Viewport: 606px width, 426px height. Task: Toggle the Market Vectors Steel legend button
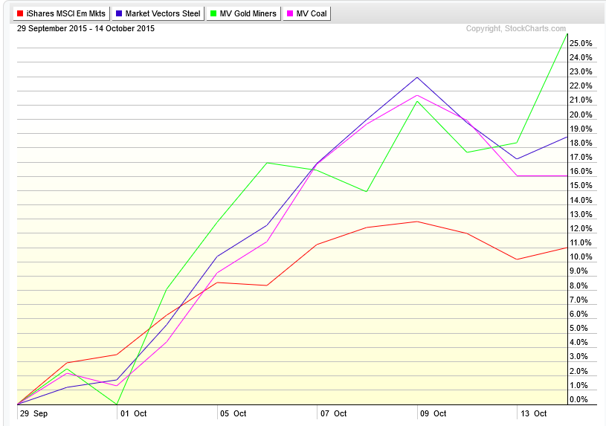pyautogui.click(x=158, y=13)
